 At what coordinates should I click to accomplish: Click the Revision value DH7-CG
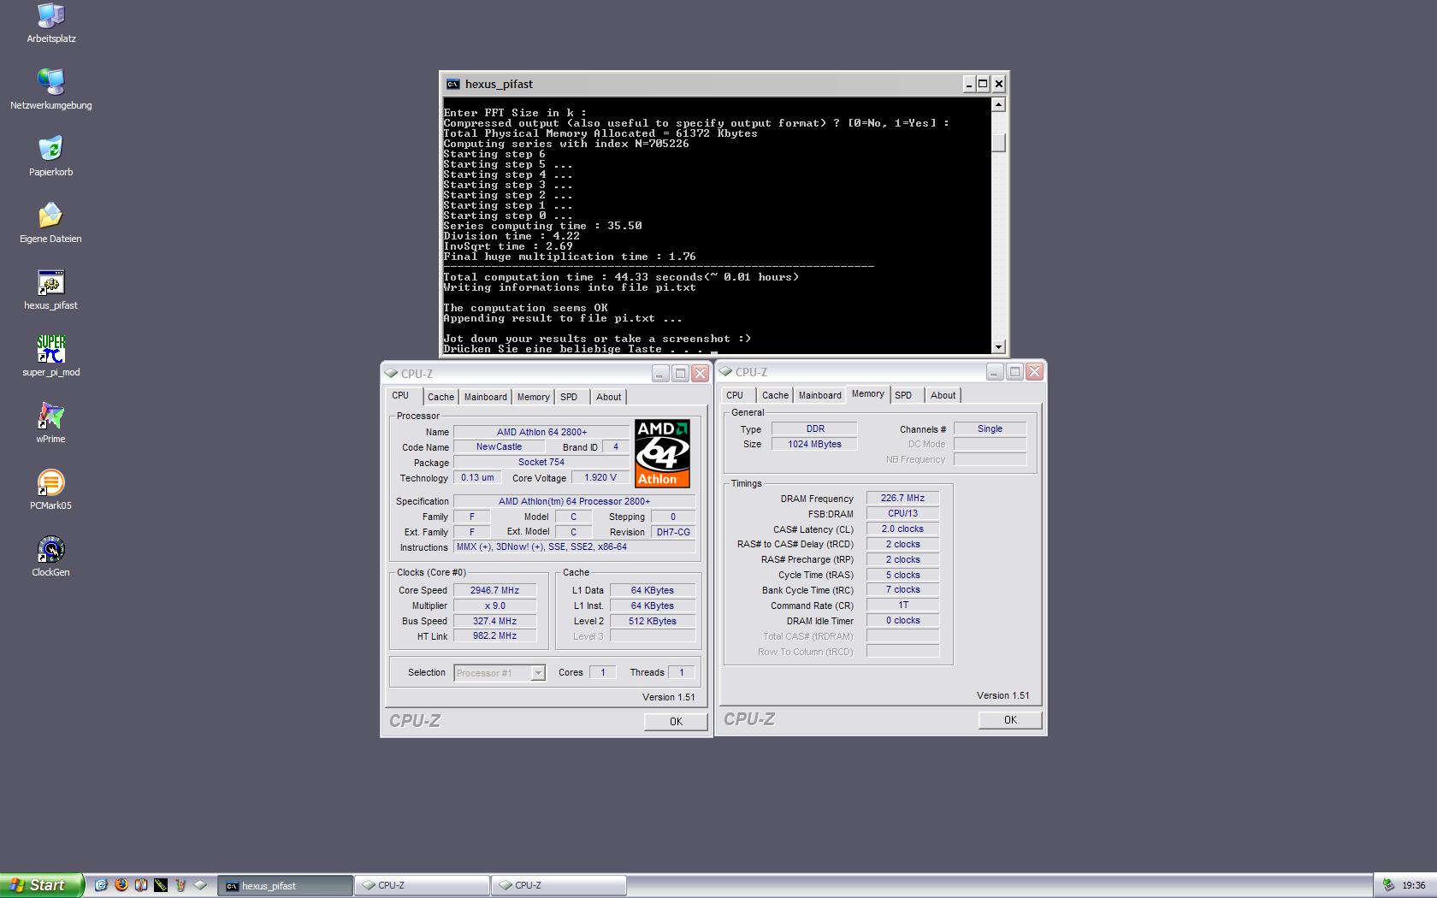click(x=672, y=532)
